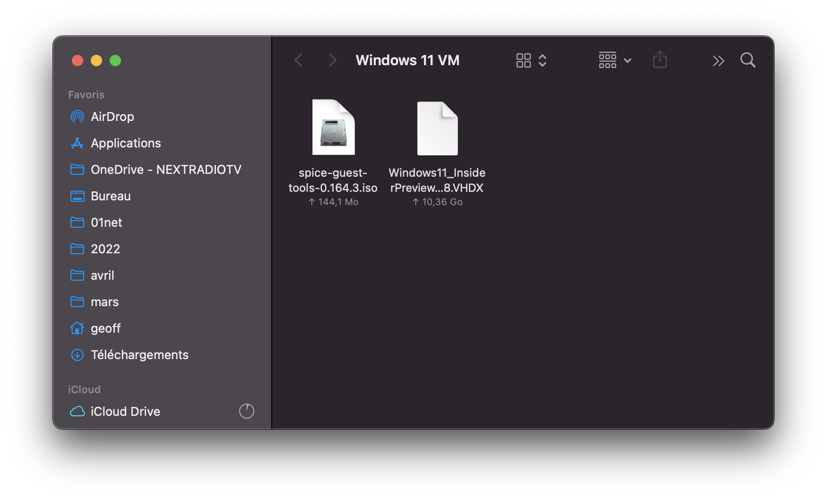Go back with the left chevron
The image size is (827, 499).
298,60
